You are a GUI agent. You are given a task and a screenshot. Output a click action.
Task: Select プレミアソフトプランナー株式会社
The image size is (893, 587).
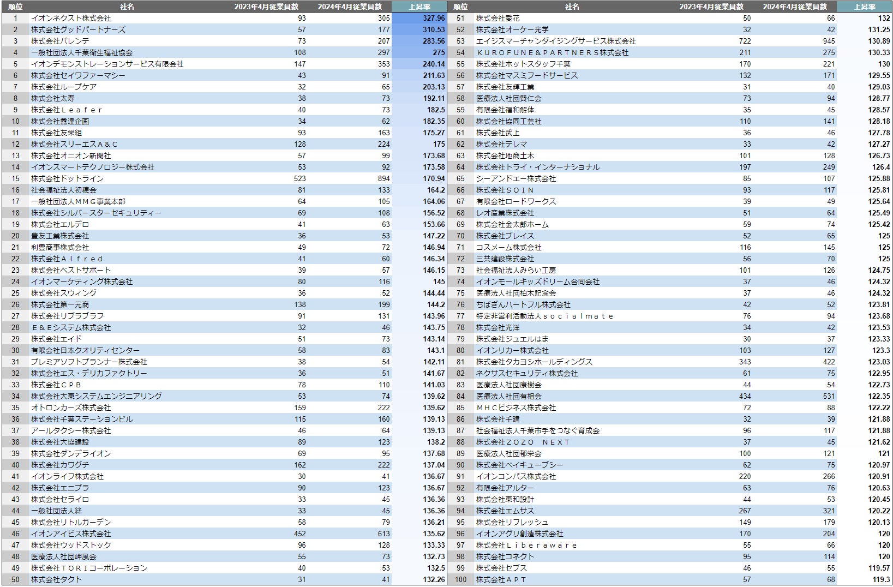[x=89, y=362]
